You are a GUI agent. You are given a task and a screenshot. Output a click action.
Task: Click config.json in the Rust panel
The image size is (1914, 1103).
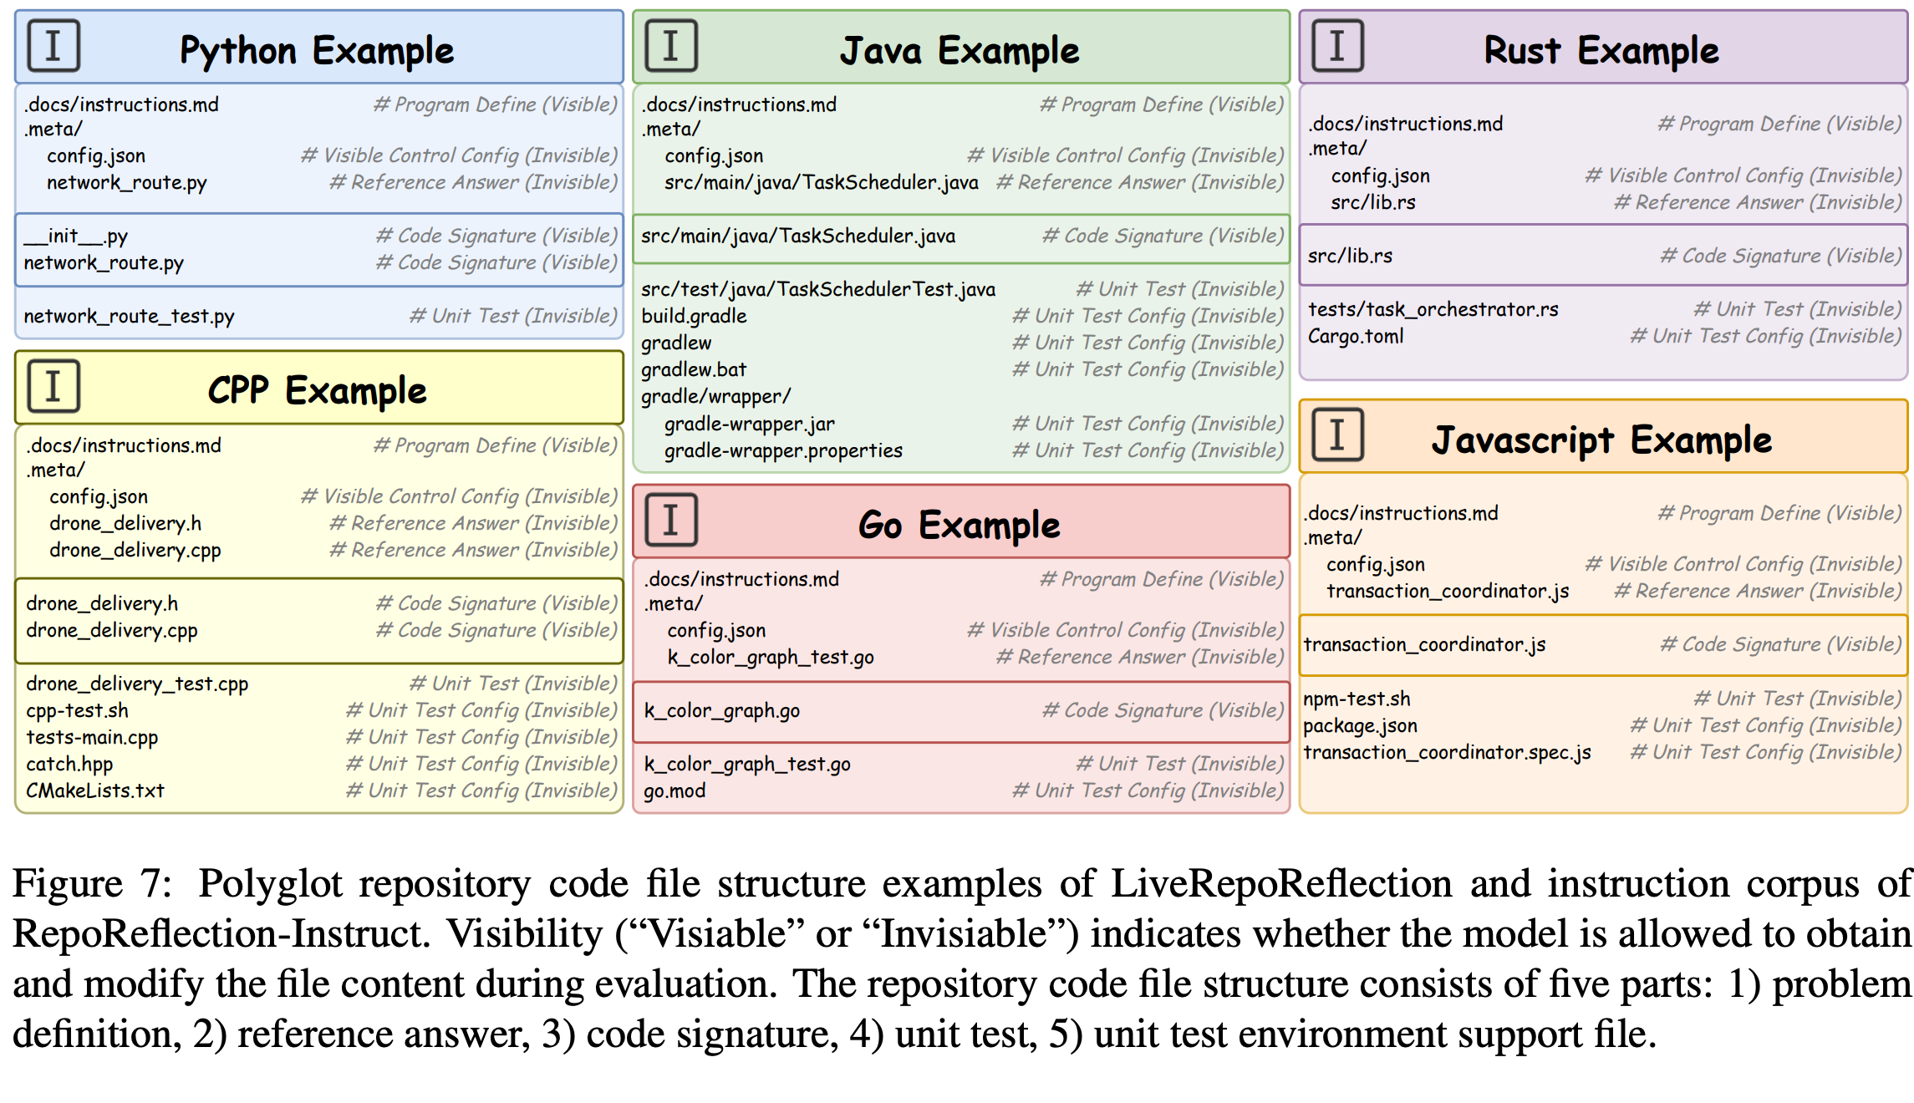click(1381, 176)
